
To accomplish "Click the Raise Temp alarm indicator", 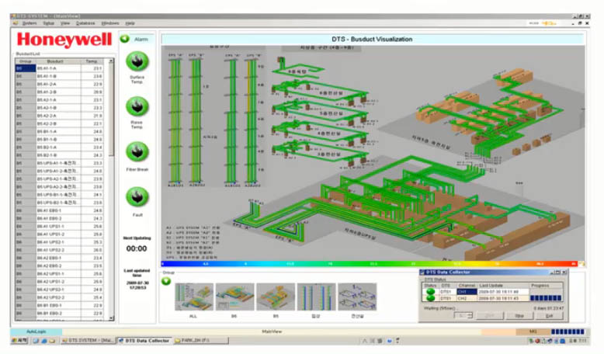I will [137, 106].
